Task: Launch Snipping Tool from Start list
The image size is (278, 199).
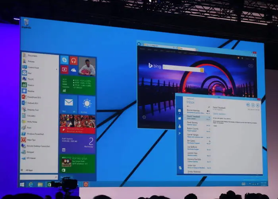Action: point(39,109)
